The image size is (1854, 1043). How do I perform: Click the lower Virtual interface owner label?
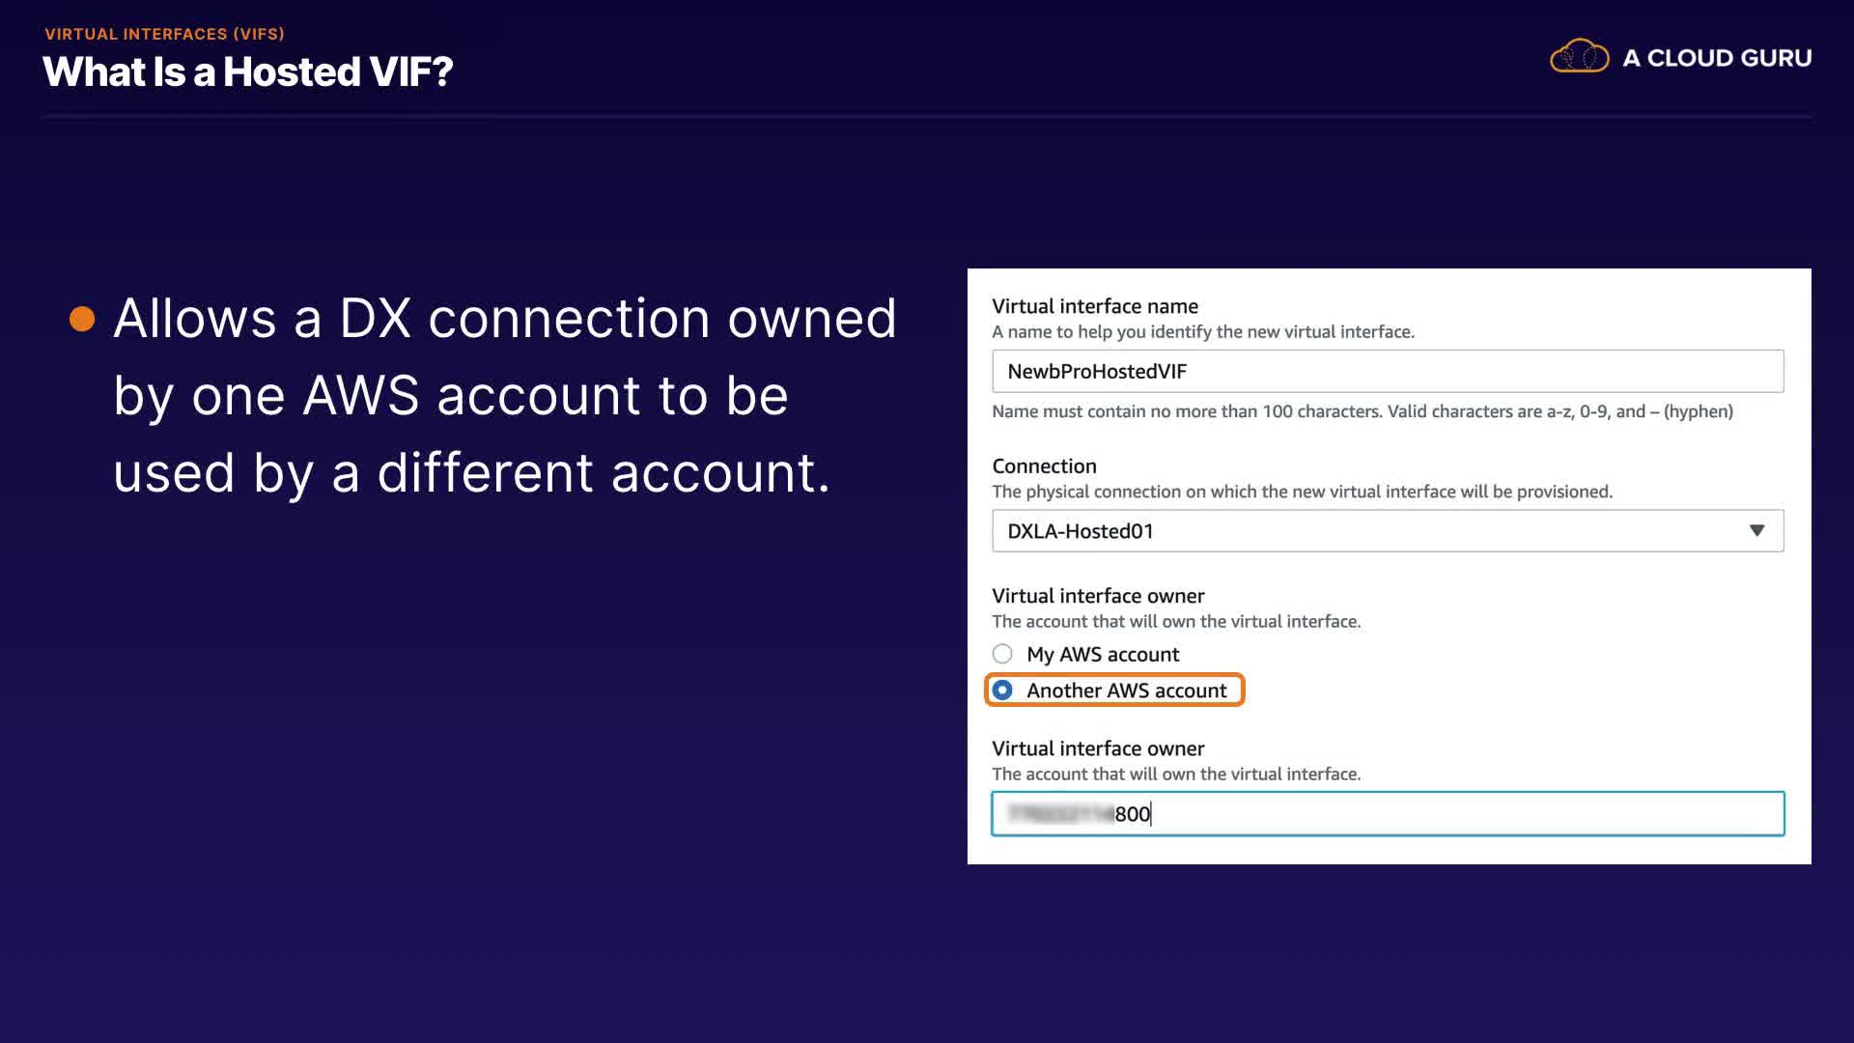pyautogui.click(x=1098, y=748)
